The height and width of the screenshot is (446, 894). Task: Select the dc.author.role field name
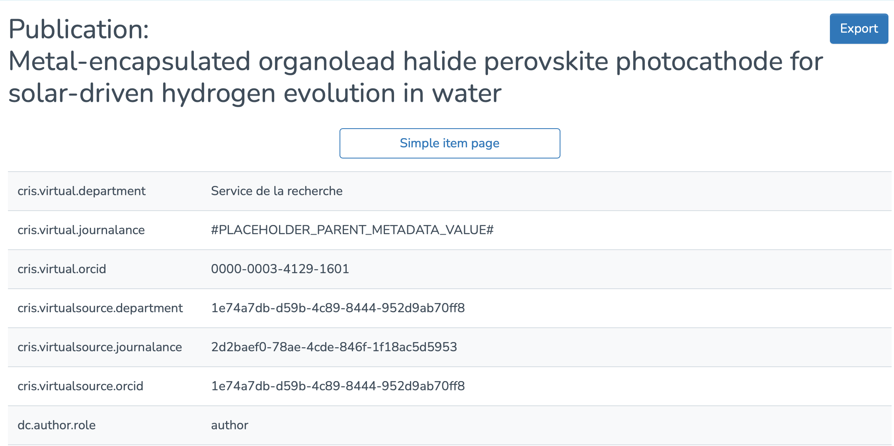tap(57, 425)
